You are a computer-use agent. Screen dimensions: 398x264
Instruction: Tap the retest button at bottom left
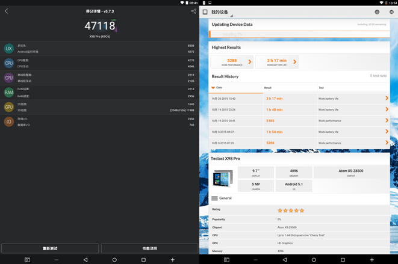[50, 248]
